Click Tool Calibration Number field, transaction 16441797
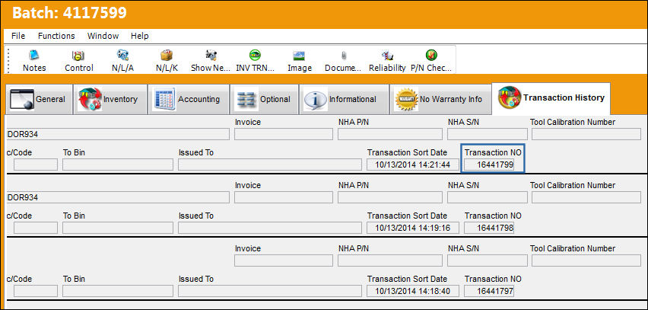This screenshot has height=310, width=648. pyautogui.click(x=586, y=260)
